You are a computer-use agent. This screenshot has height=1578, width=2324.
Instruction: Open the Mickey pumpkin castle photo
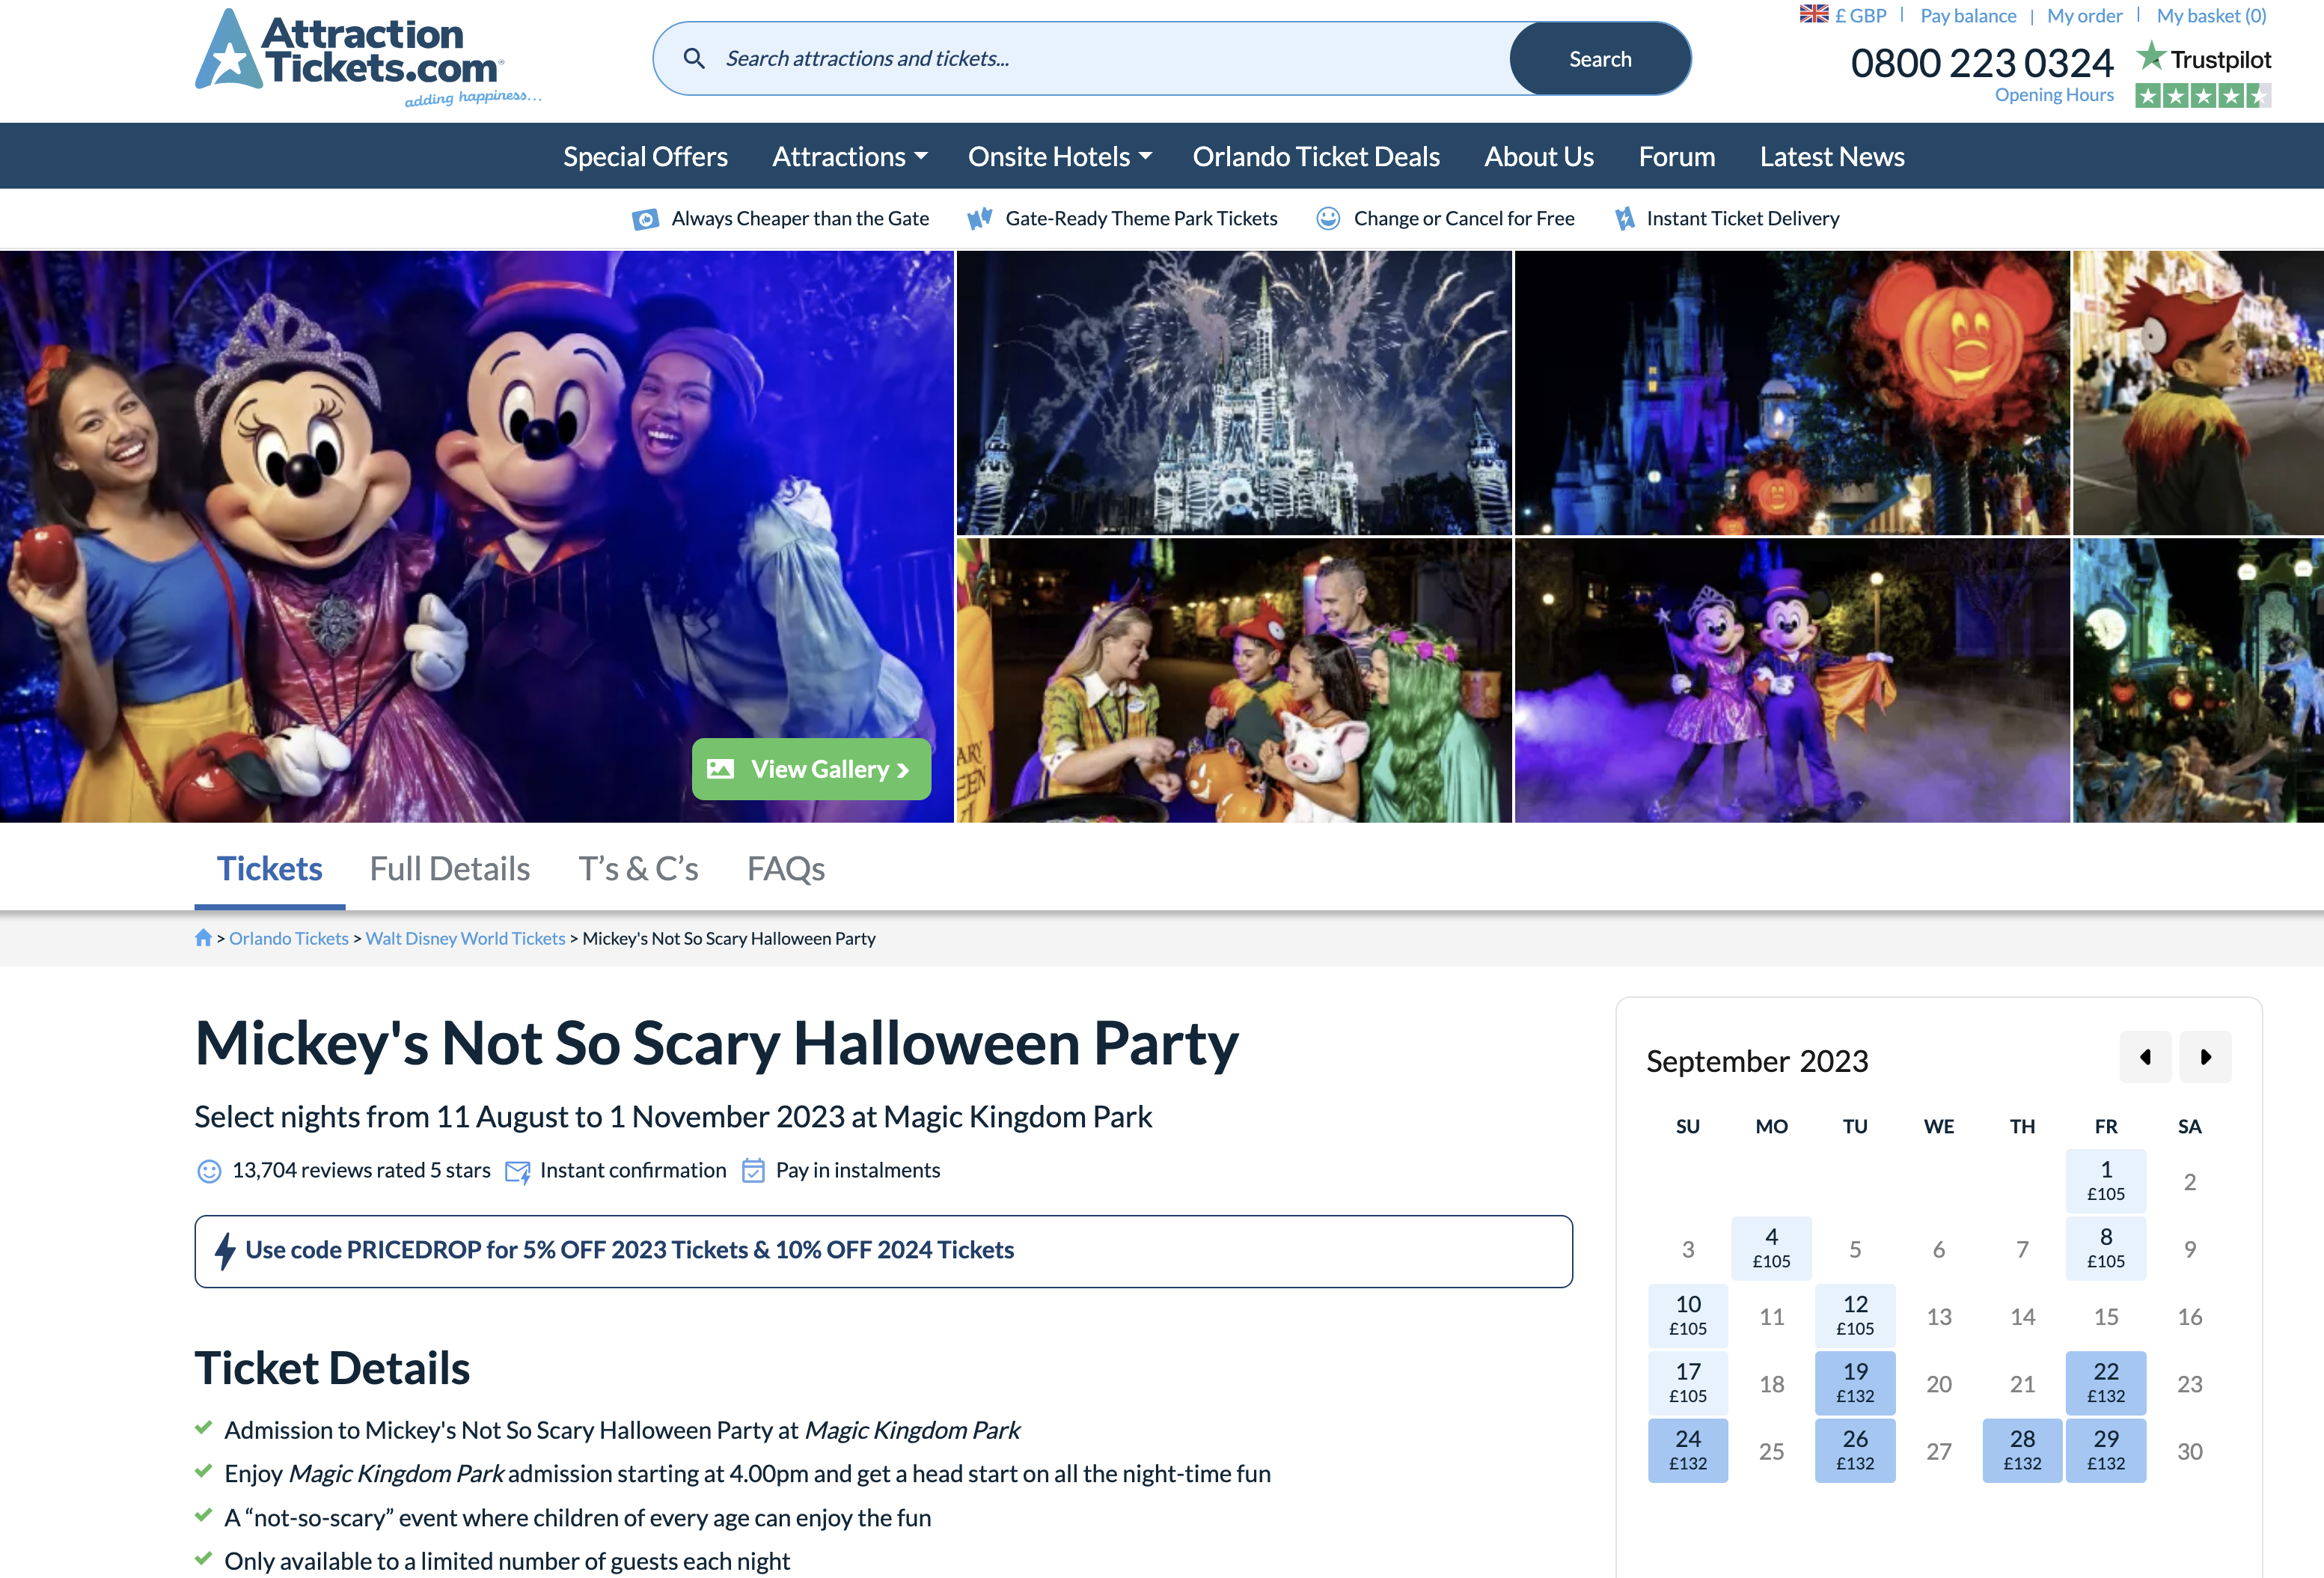click(1792, 392)
